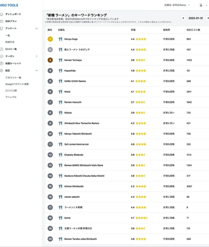The height and width of the screenshot is (247, 209).
Task: Collapse the アンケート submenu chevron
Action: [x=36, y=29]
